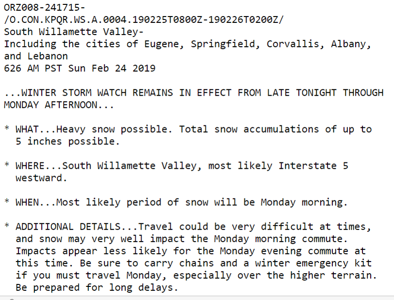Screen dimensions: 394x300
Task: Click the phrase winter emergency kit
Action: point(313,264)
